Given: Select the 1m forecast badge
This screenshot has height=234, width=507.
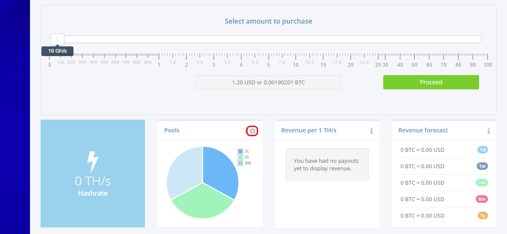Looking at the screenshot, I should point(482,183).
